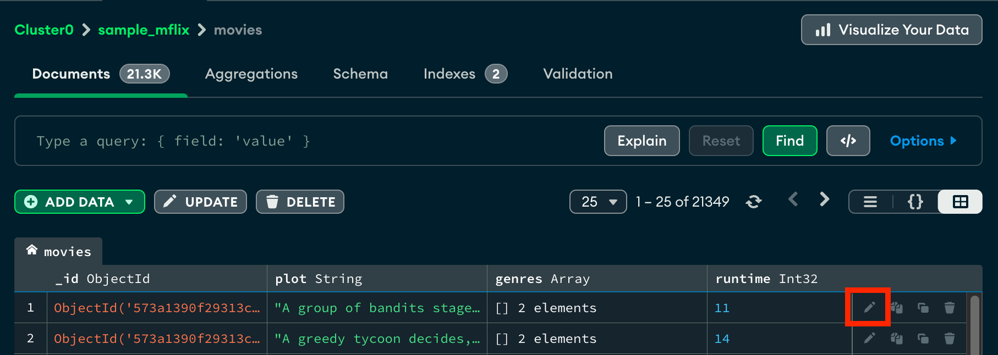Go to previous page of documents
The height and width of the screenshot is (355, 998).
click(x=793, y=199)
